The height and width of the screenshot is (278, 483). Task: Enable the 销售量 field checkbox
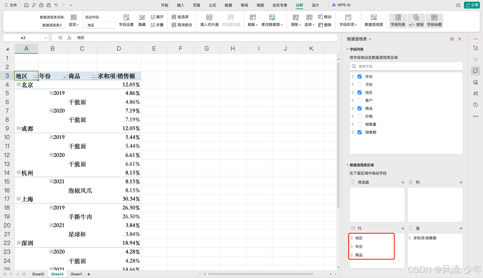(x=360, y=124)
